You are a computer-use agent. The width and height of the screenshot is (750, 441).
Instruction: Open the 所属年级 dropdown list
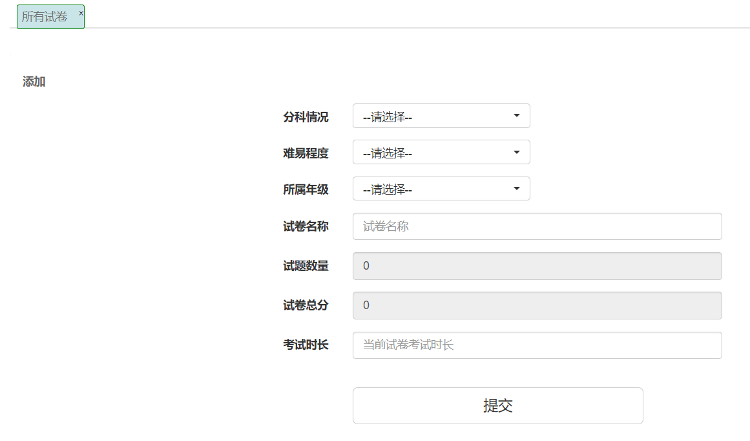[441, 188]
